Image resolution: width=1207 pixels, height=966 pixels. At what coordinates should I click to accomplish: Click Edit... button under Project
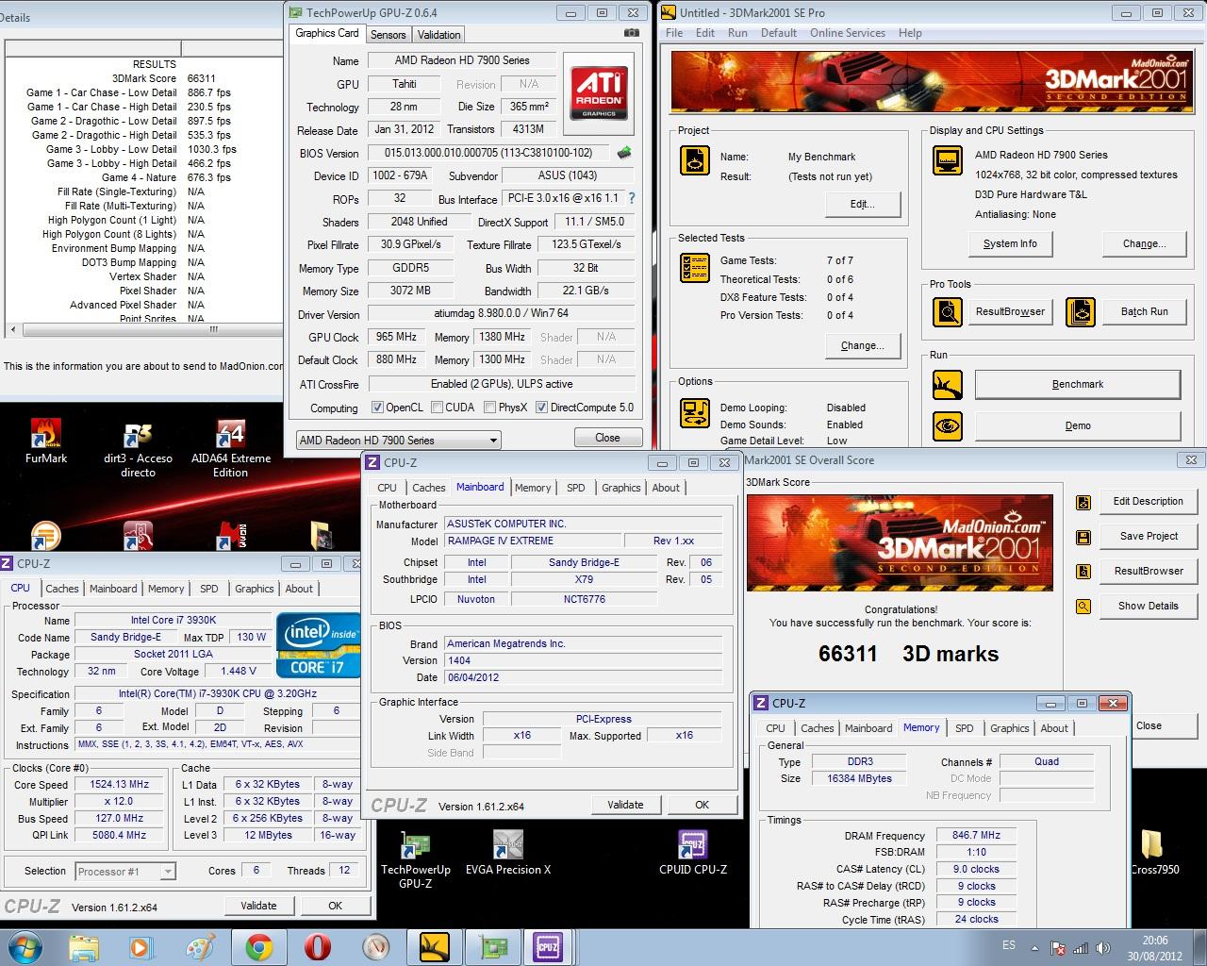point(862,204)
